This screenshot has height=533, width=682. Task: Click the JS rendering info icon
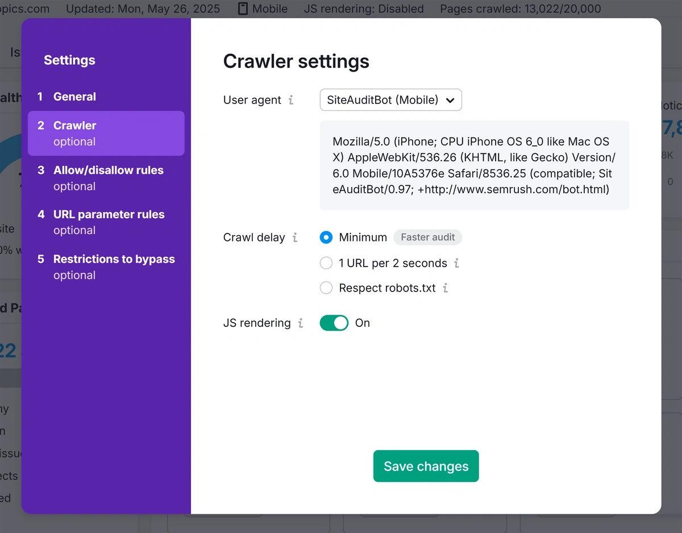point(301,323)
